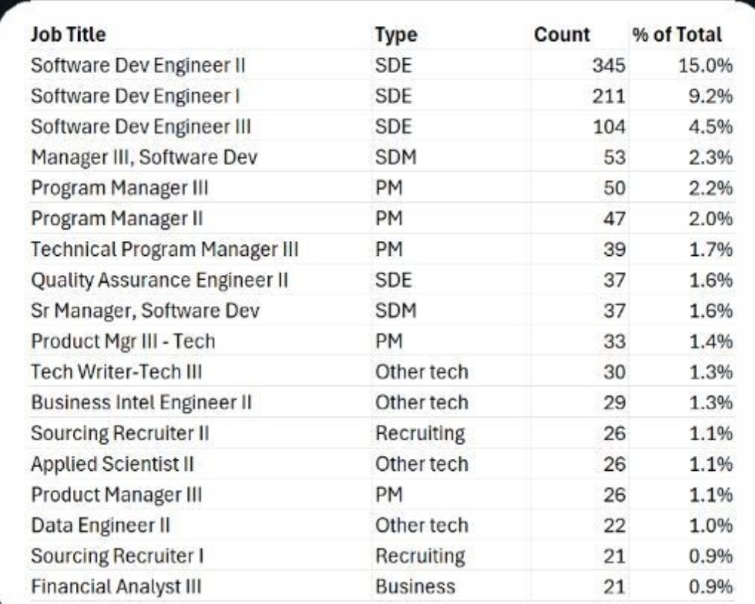Select the Business Intel Engineer II cell

pos(141,402)
